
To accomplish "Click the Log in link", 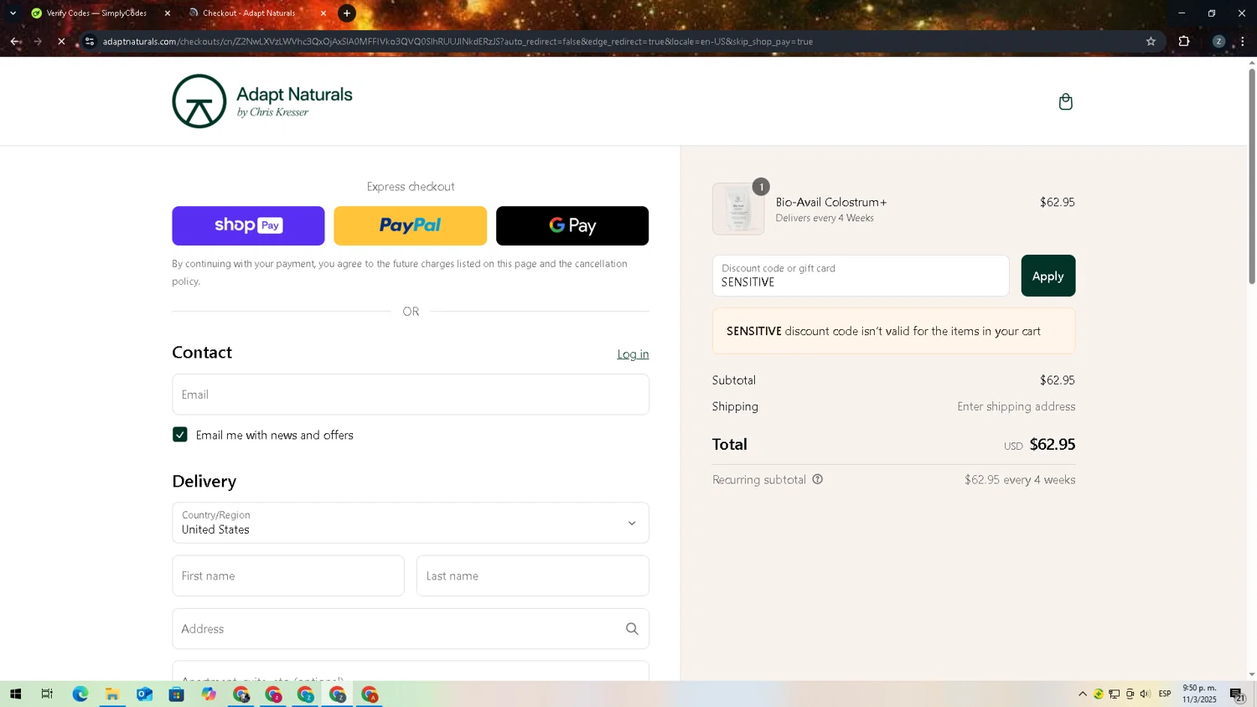I will tap(633, 354).
